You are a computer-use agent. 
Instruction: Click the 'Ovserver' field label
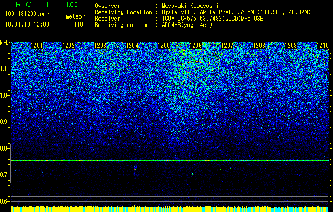click(107, 6)
